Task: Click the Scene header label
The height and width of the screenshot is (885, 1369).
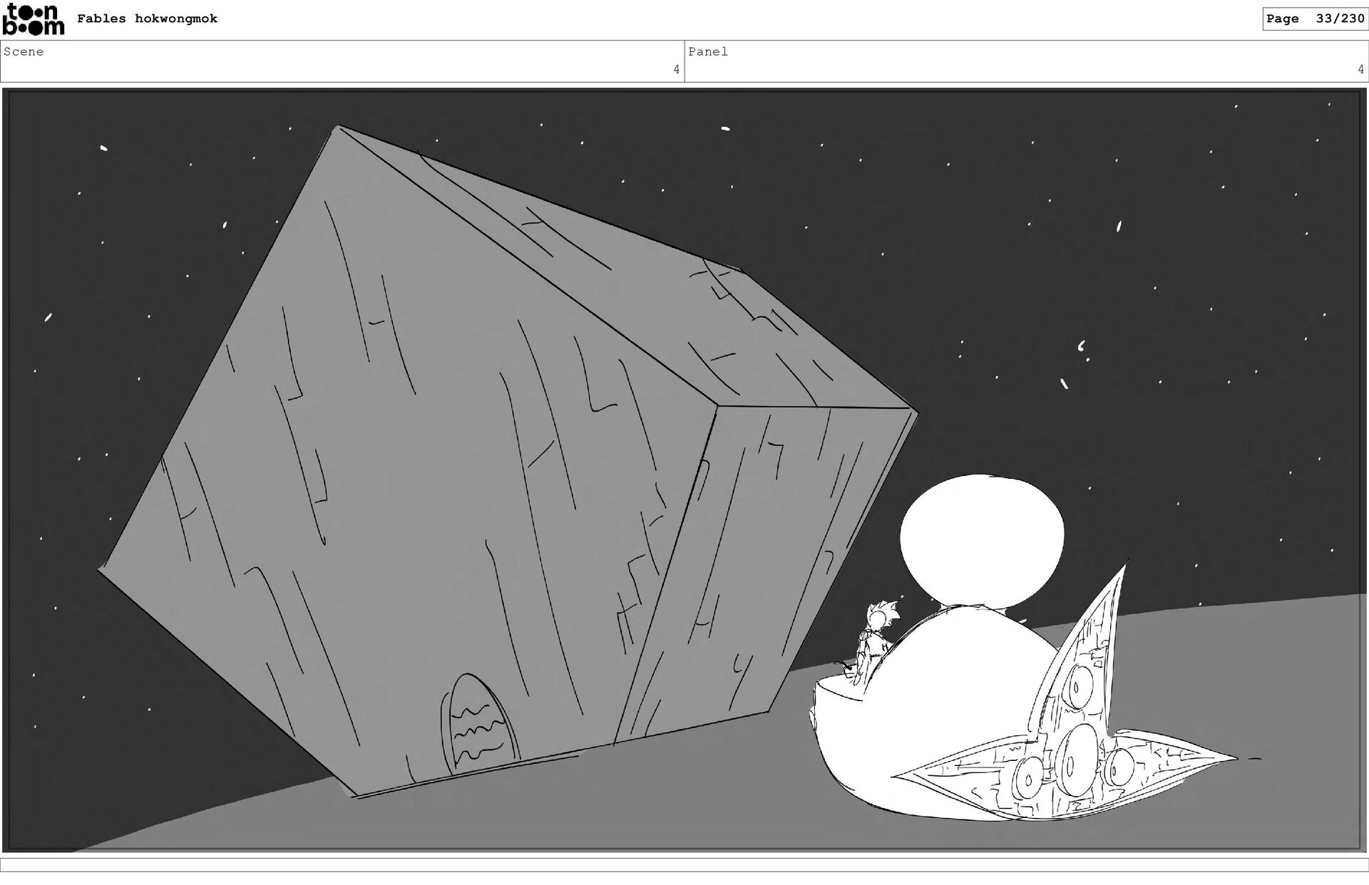Action: pos(24,52)
